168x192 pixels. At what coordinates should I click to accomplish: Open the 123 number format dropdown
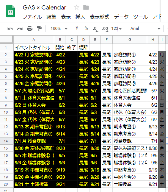[116, 29]
